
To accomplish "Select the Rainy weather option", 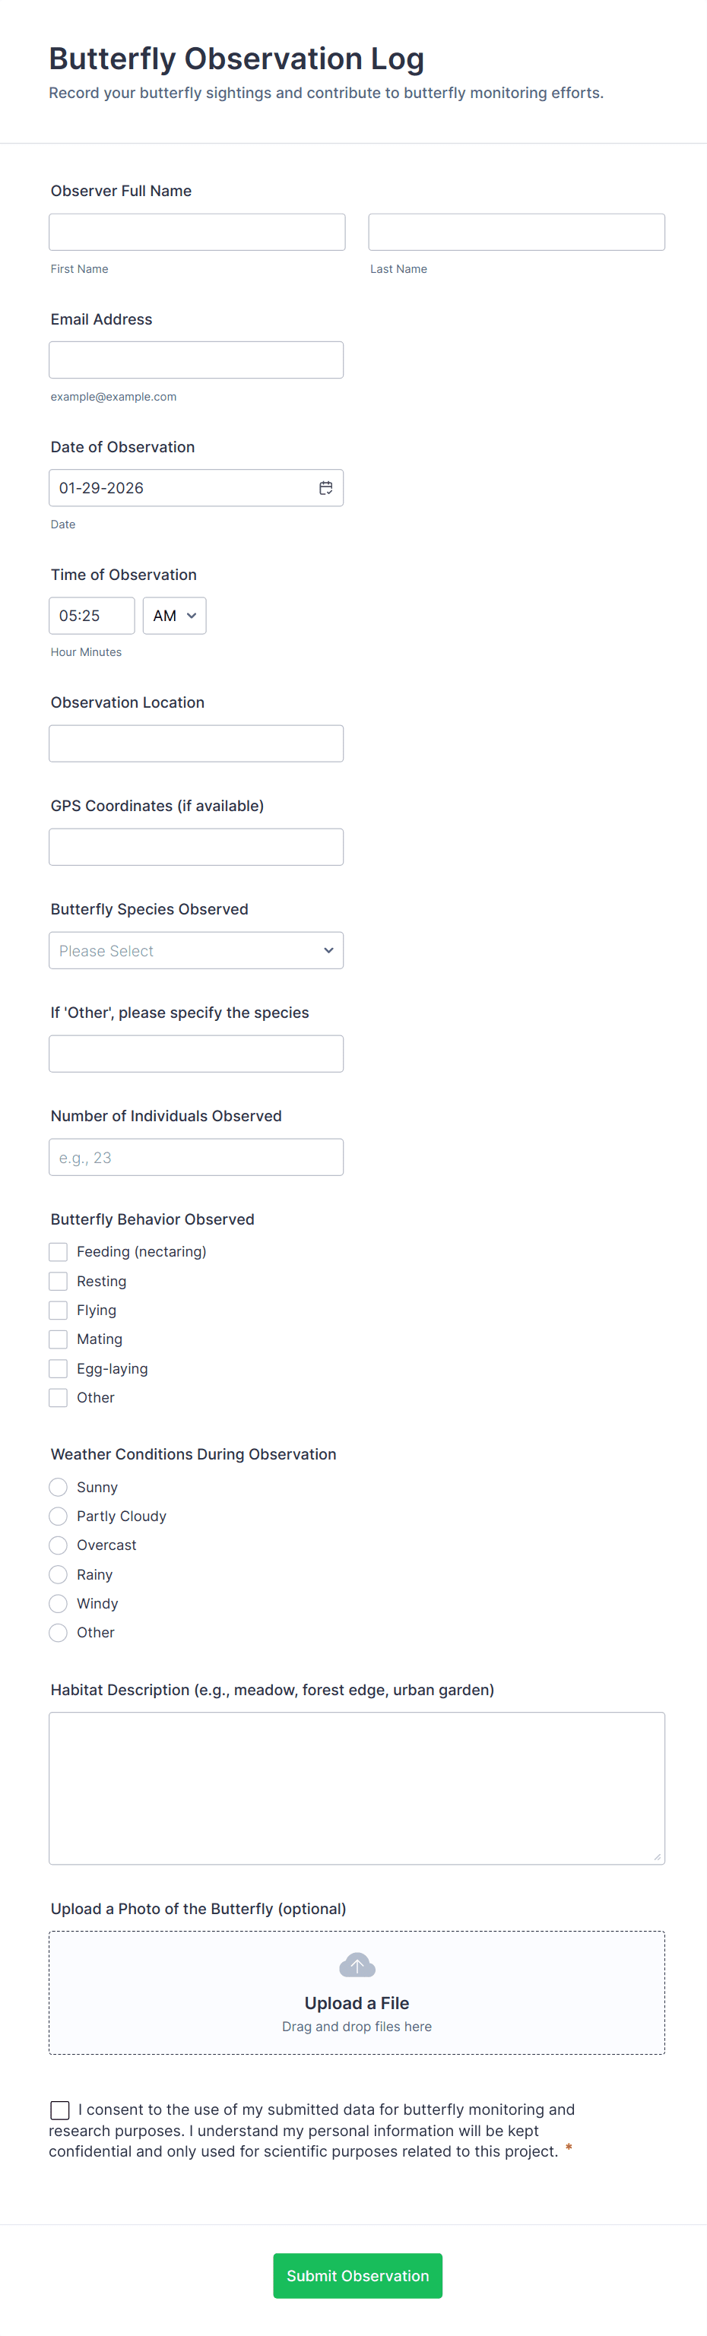I will click(57, 1574).
